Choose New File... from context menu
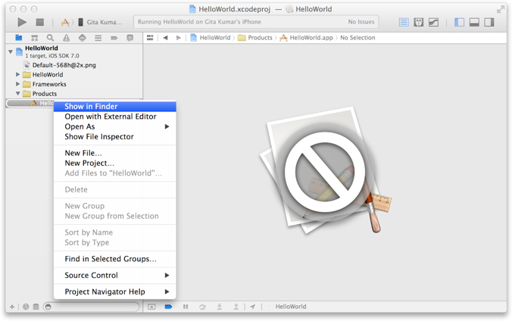Image resolution: width=512 pixels, height=321 pixels. pyautogui.click(x=115, y=153)
